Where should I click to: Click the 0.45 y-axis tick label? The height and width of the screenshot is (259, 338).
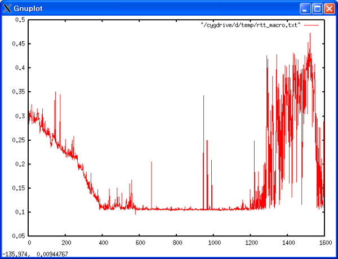tap(19, 43)
